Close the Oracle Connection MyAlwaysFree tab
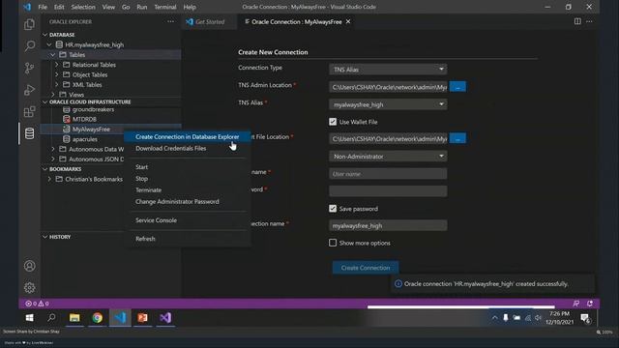Viewport: 619px width, 348px height. pos(348,21)
